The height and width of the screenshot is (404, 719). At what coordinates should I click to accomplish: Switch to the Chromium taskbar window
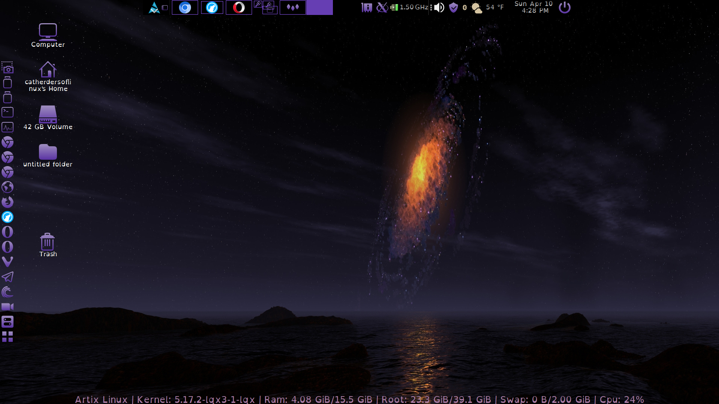tap(185, 7)
